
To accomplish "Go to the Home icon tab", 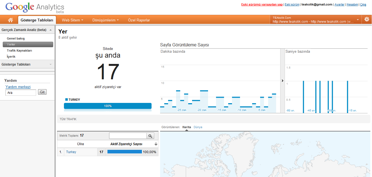I will coord(10,20).
